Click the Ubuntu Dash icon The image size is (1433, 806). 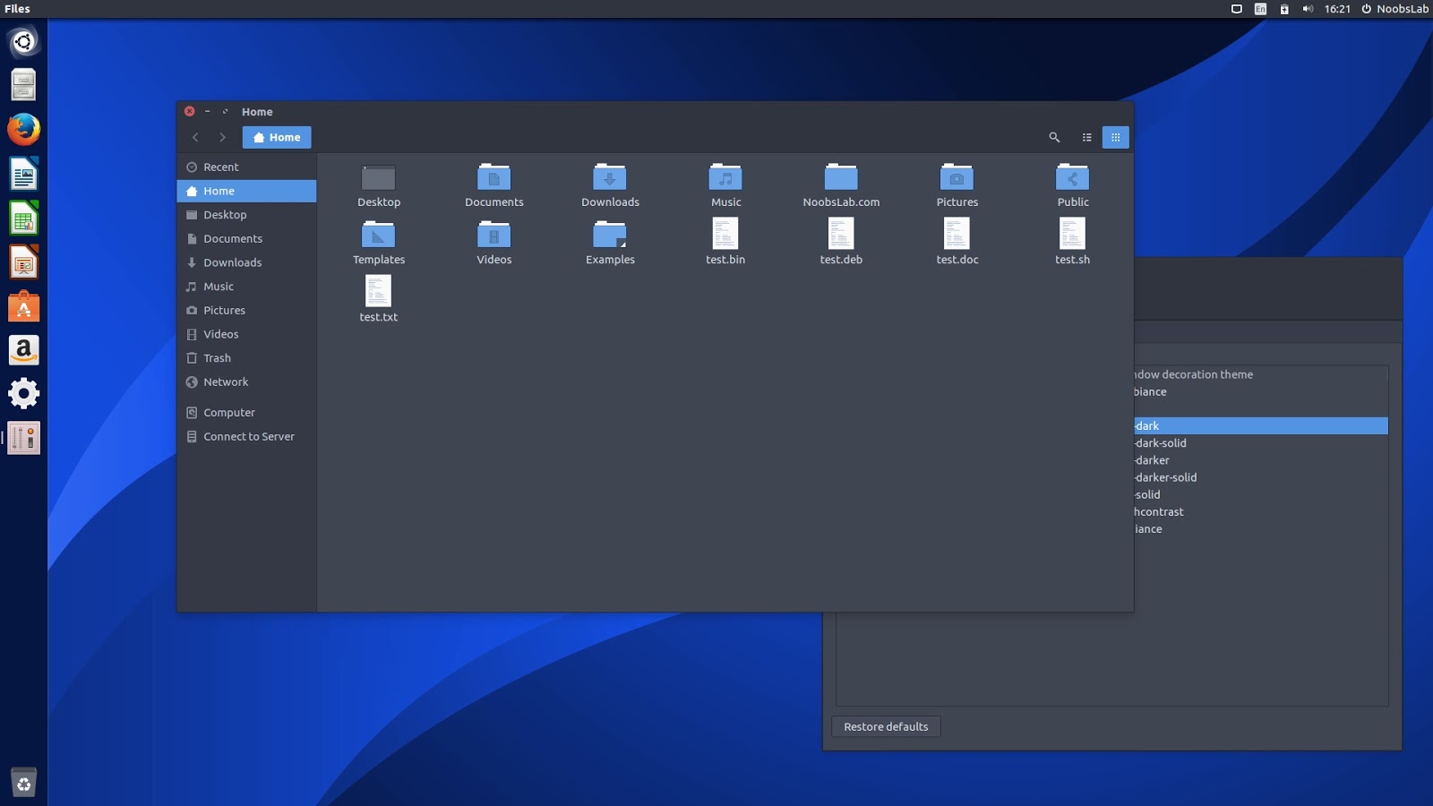(x=23, y=41)
